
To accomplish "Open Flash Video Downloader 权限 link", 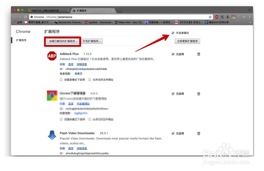I will (x=62, y=149).
